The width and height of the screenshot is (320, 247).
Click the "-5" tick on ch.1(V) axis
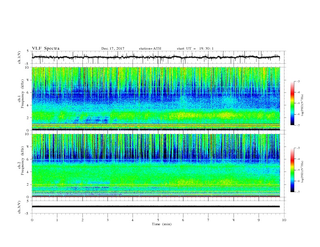tap(27, 64)
